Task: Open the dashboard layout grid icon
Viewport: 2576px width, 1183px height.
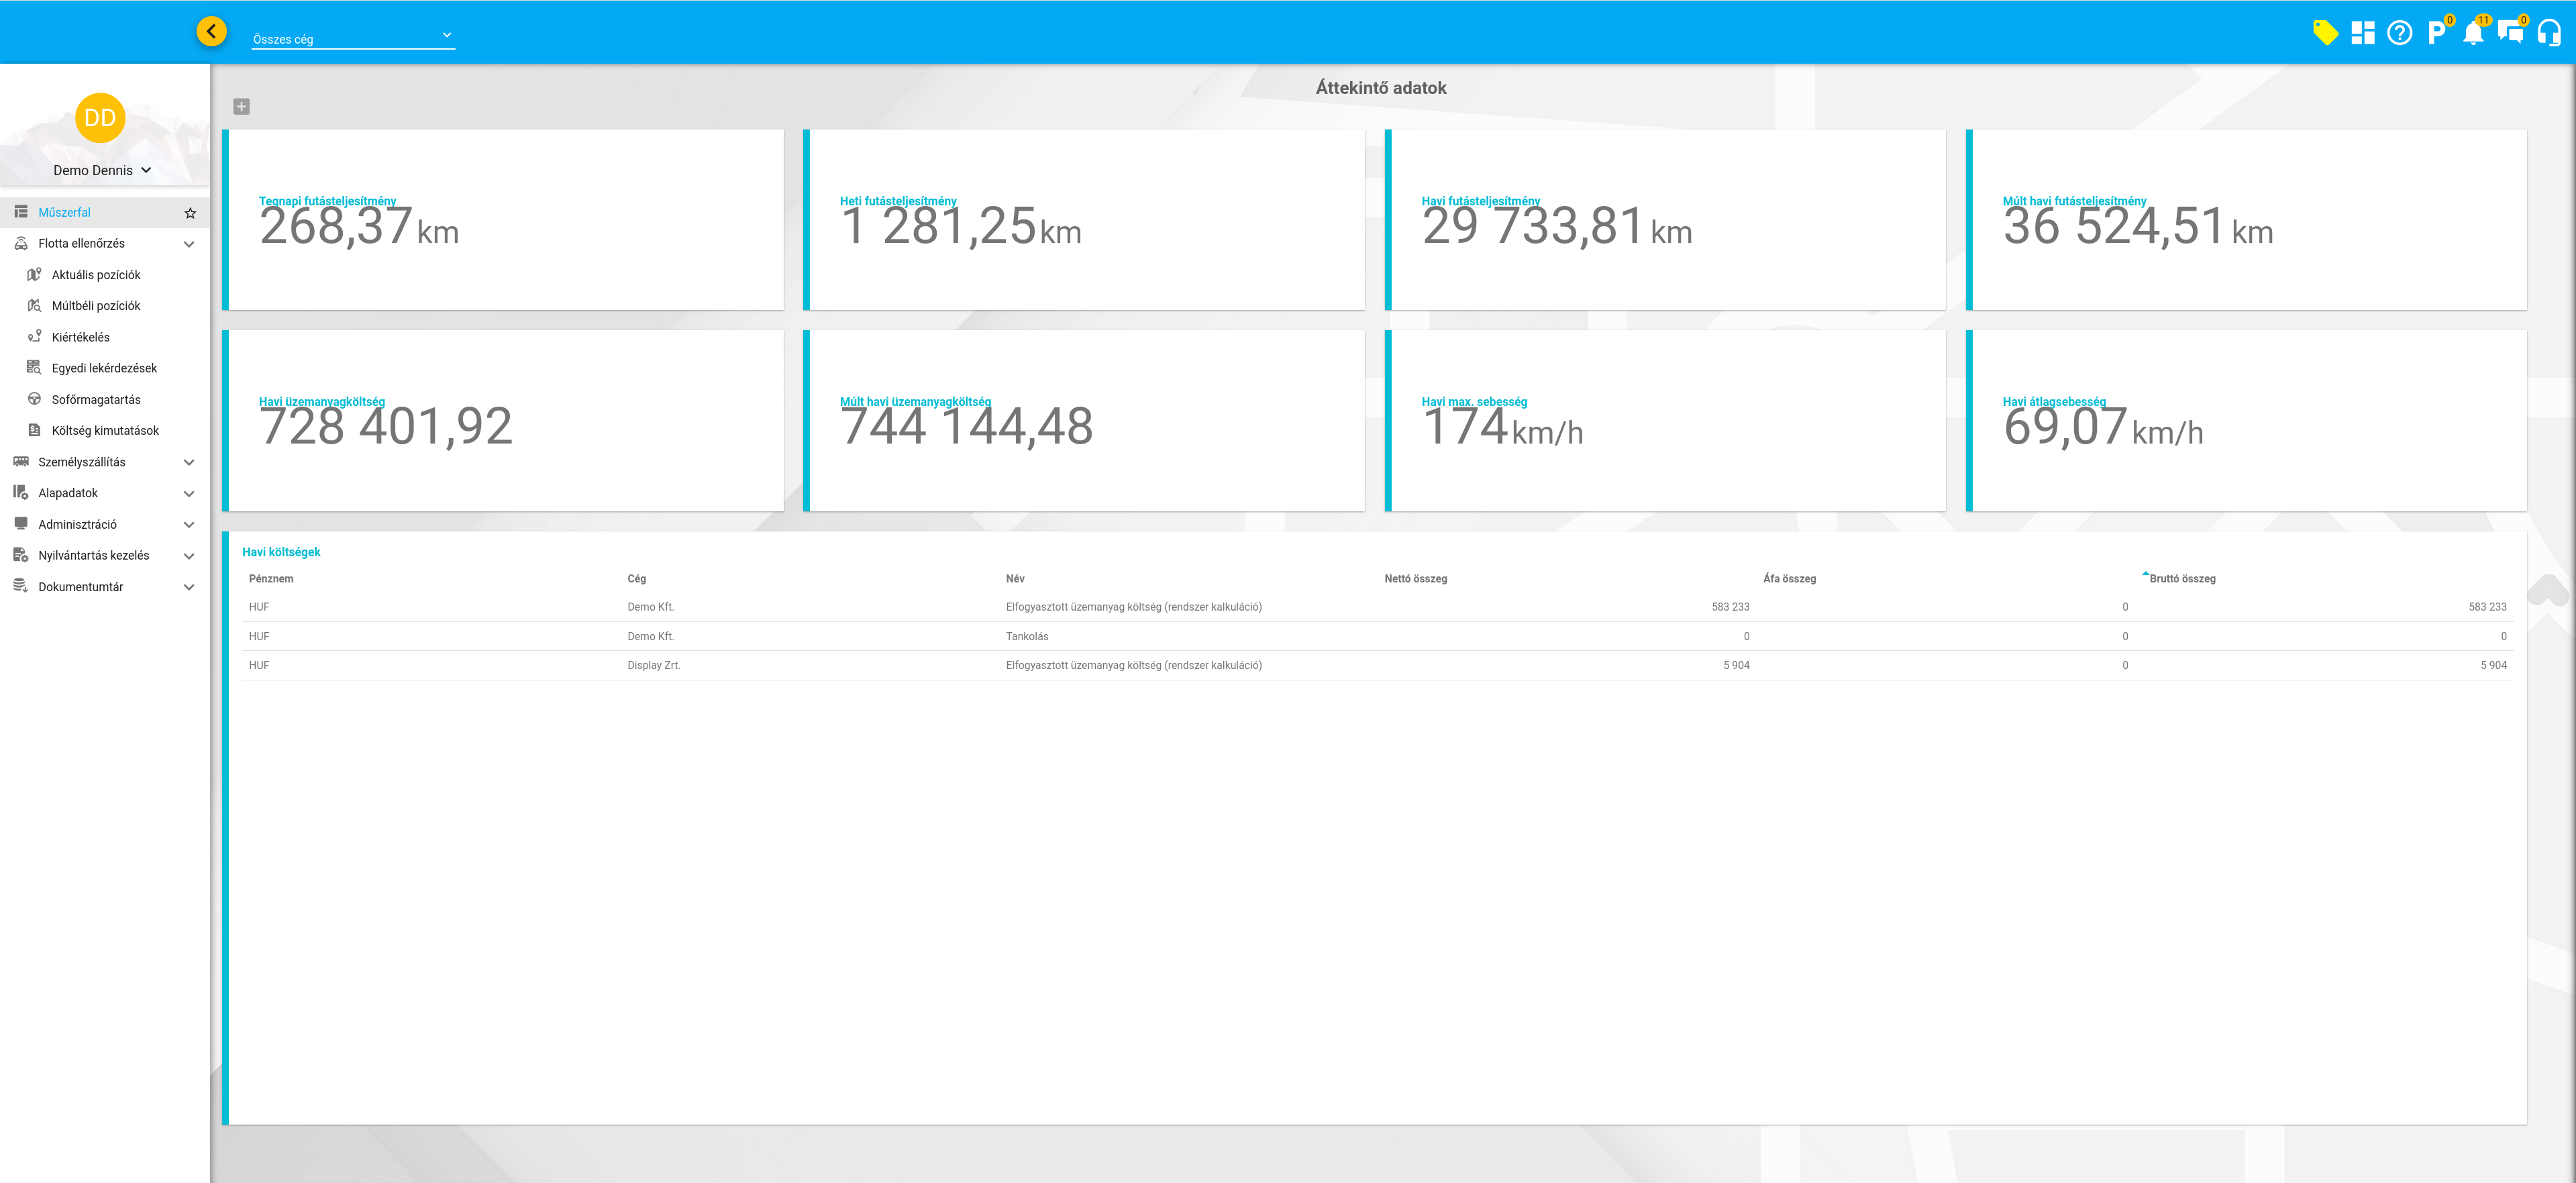Action: pos(2362,33)
